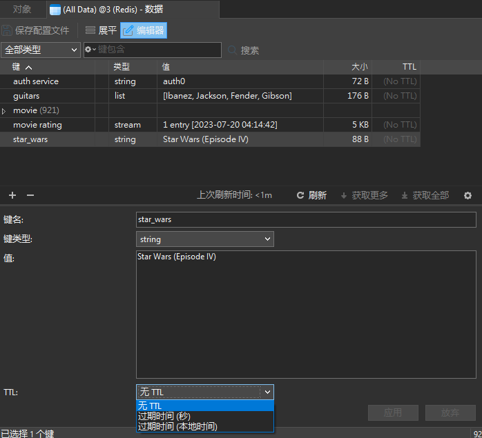The height and width of the screenshot is (438, 482).
Task: Open the 键类型 string dropdown
Action: click(204, 239)
